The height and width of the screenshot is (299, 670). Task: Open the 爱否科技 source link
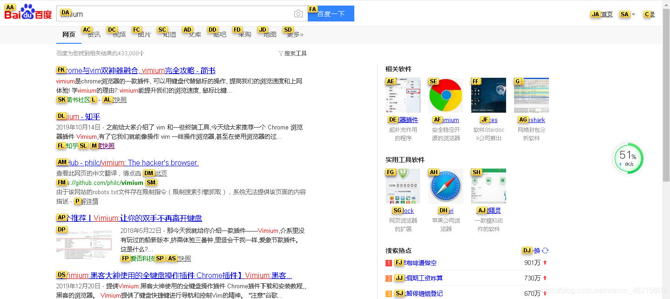click(x=138, y=258)
